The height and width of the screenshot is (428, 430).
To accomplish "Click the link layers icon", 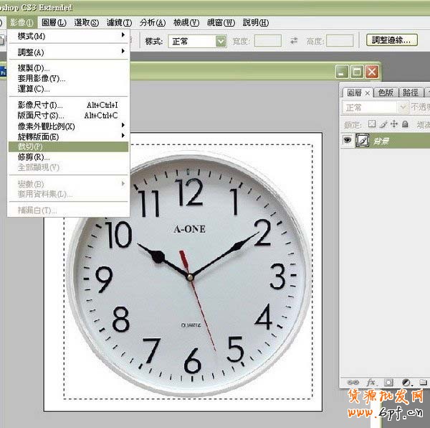I will pyautogui.click(x=353, y=382).
